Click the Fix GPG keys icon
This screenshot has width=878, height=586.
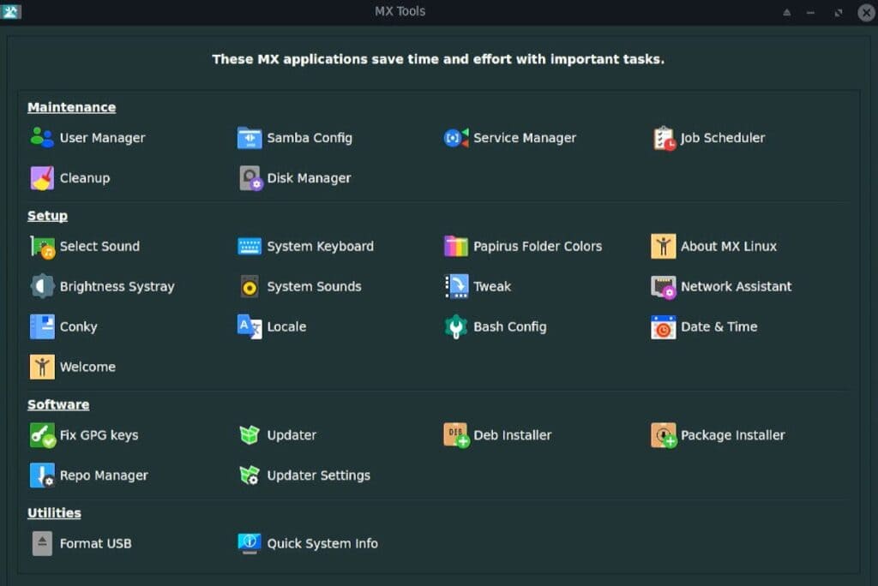[42, 435]
